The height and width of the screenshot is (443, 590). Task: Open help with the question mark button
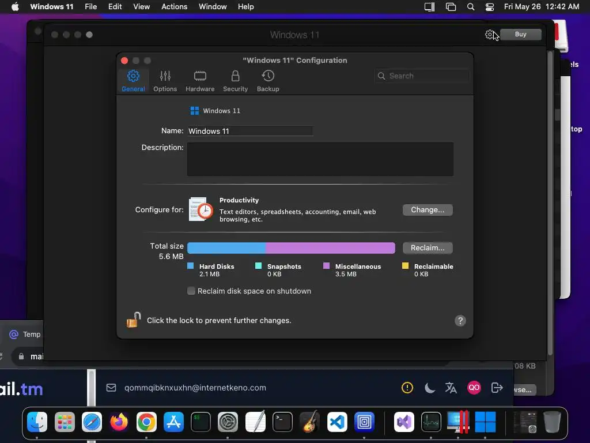(460, 321)
